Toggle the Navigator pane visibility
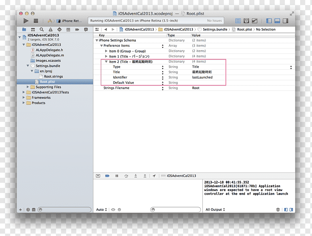This screenshot has width=312, height=236. [269, 21]
